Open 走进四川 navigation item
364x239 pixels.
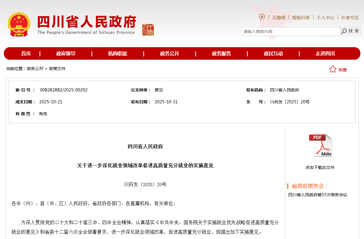[325, 54]
